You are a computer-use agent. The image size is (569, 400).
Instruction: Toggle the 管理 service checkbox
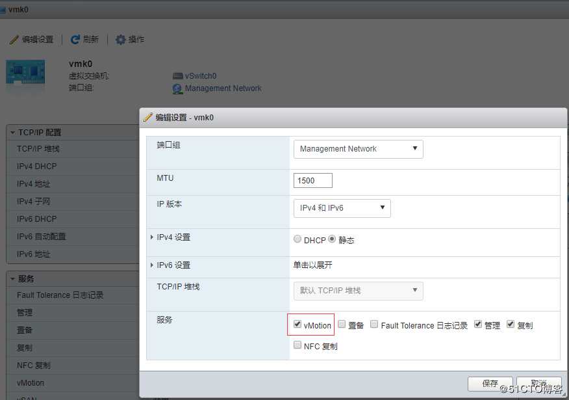478,324
